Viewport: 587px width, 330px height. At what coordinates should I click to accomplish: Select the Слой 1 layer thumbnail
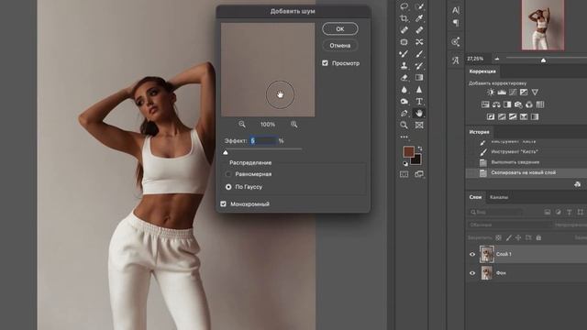click(x=487, y=255)
